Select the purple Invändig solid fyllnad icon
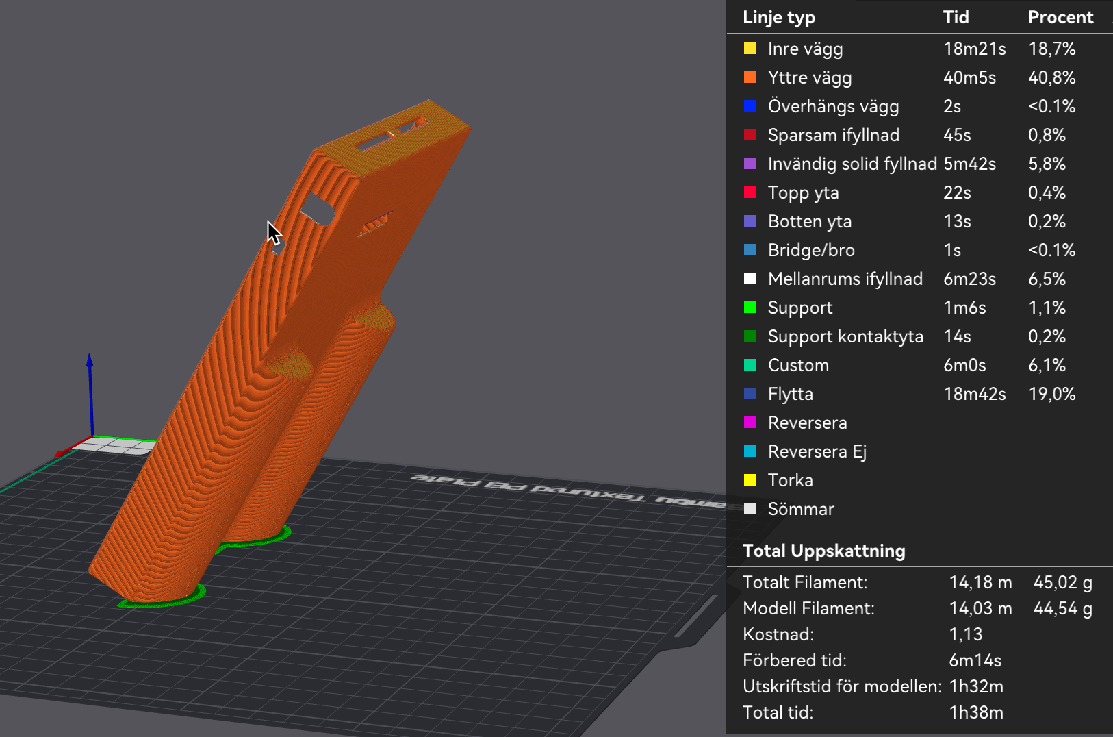 (750, 164)
